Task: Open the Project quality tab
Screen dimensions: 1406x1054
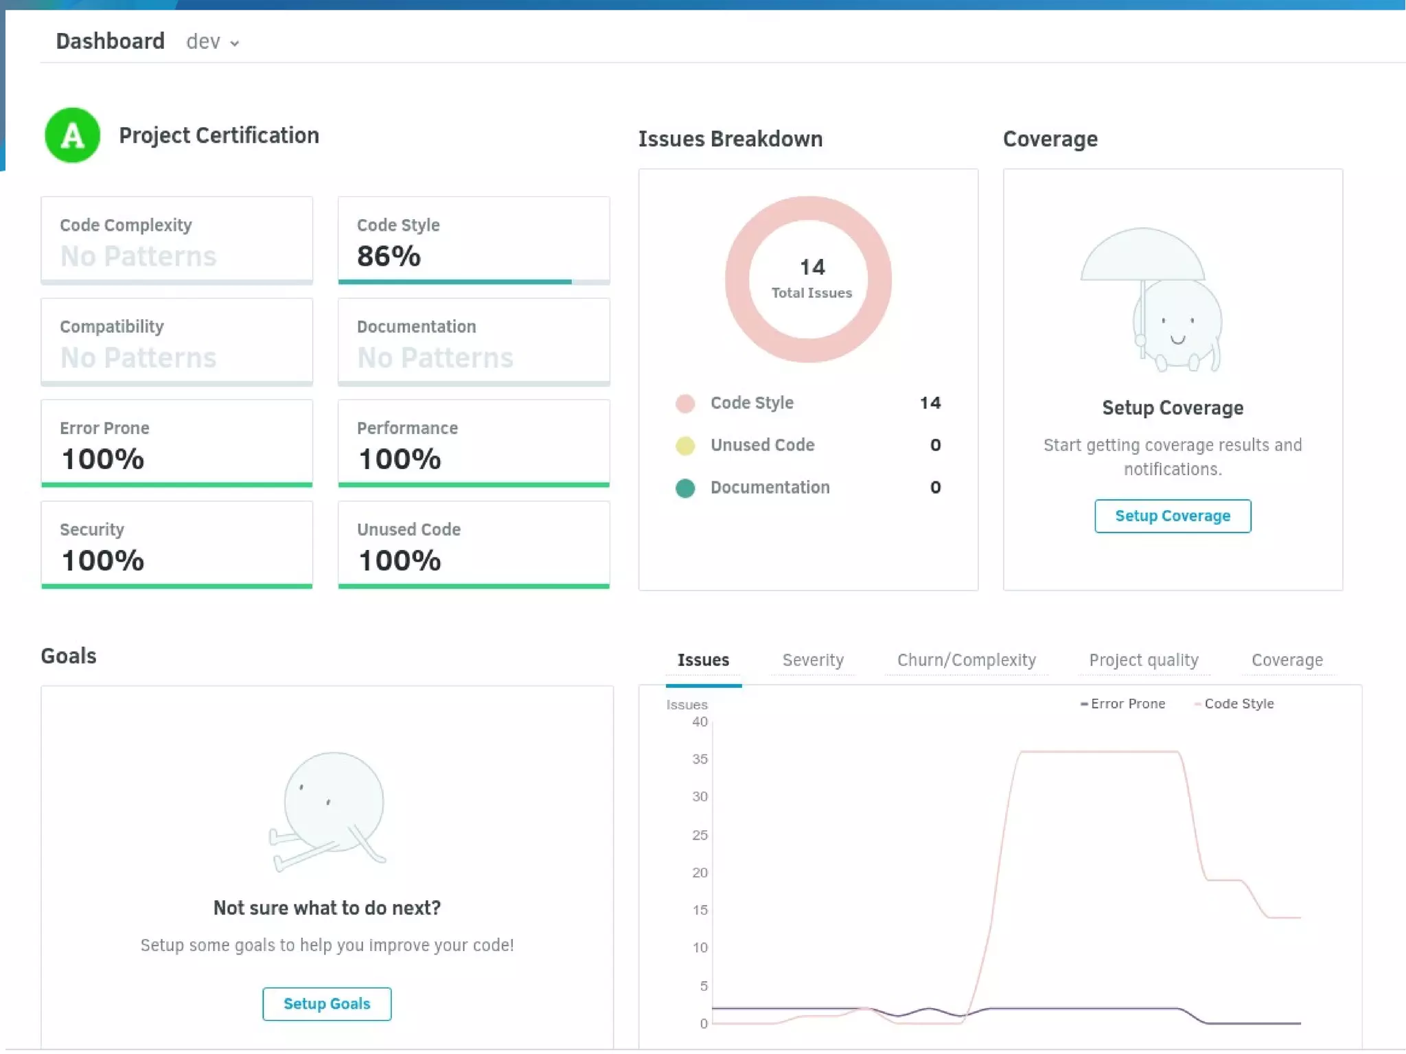Action: (1143, 660)
